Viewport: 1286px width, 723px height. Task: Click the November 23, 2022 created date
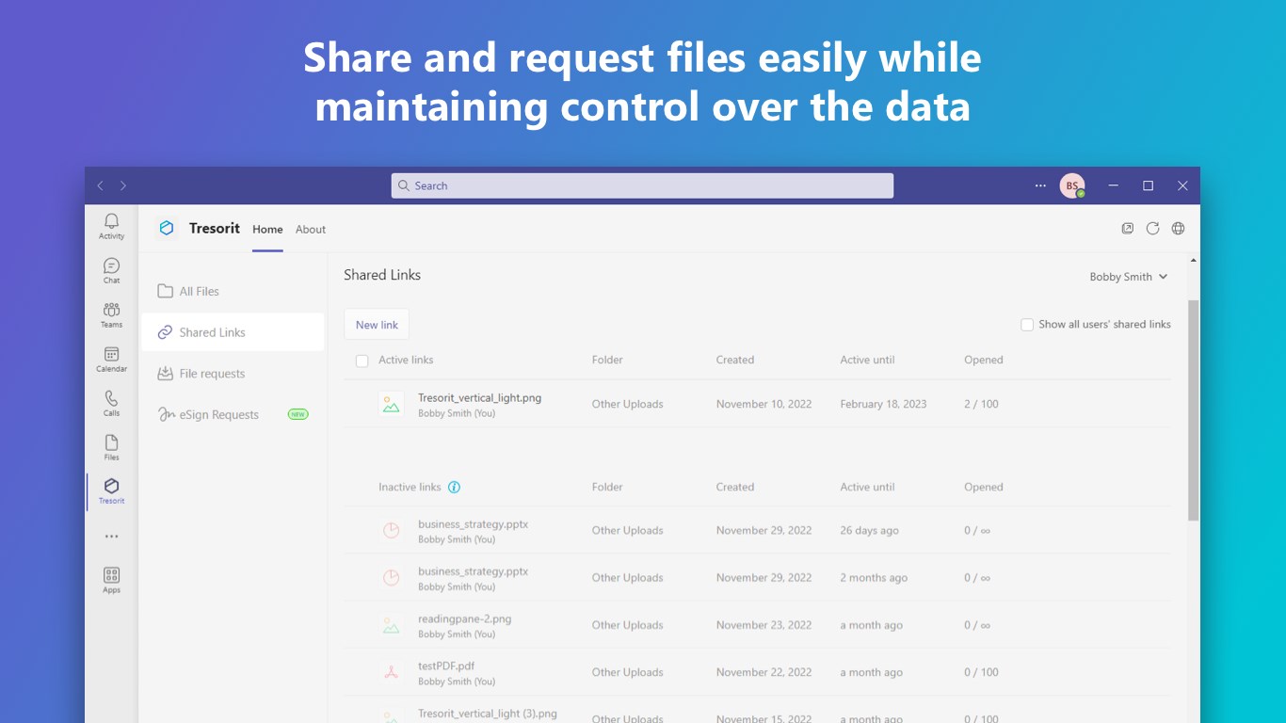(764, 625)
